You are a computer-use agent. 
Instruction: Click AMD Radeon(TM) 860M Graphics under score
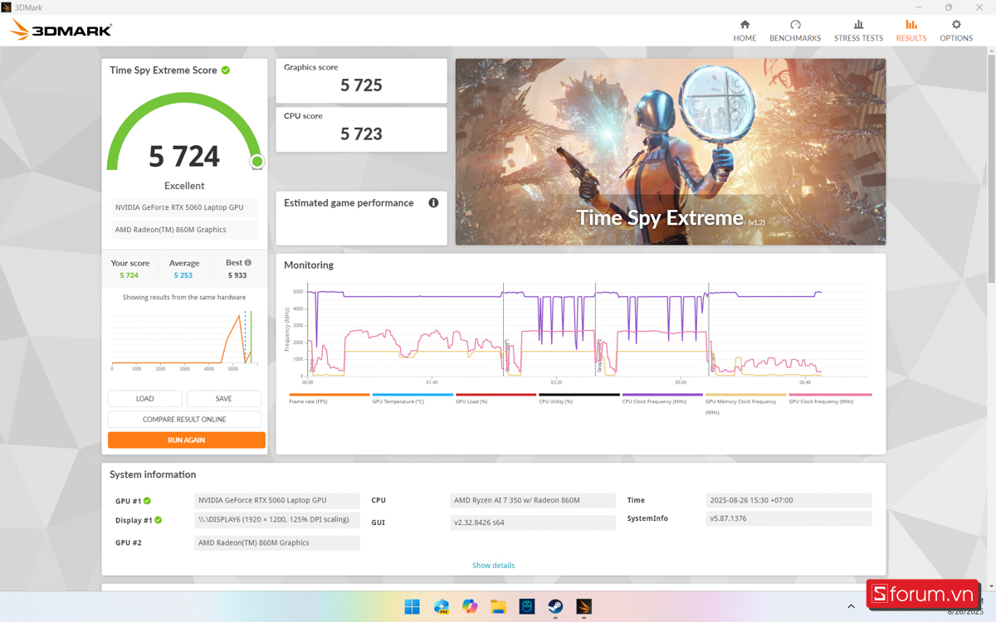pos(184,230)
